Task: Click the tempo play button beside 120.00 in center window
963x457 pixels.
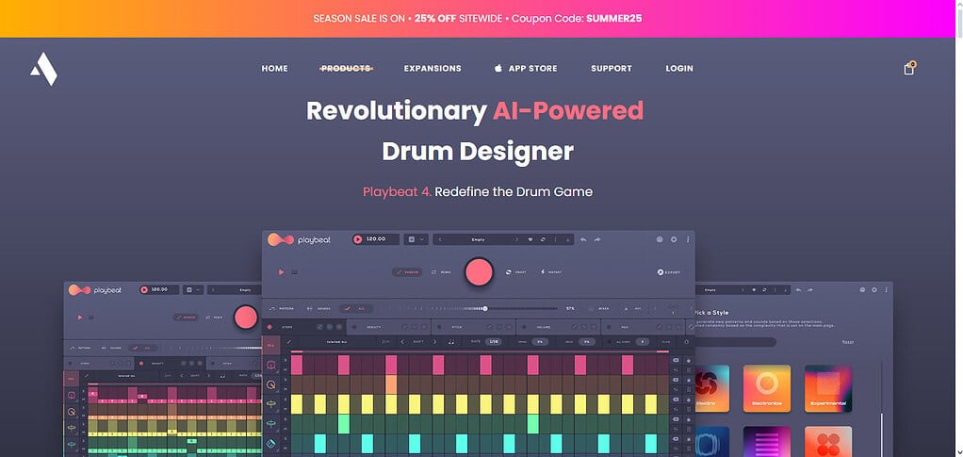Action: coord(357,239)
